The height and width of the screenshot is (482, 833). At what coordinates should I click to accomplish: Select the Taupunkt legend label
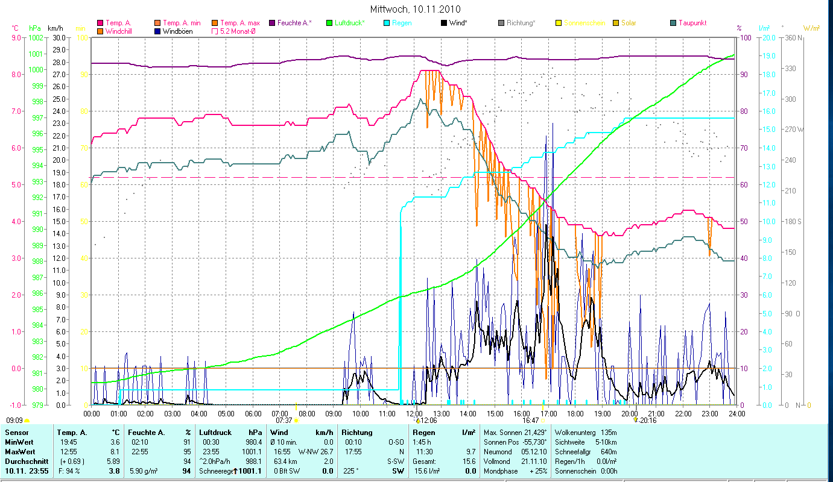tap(692, 23)
